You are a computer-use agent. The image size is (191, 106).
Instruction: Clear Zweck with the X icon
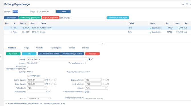[92, 59]
